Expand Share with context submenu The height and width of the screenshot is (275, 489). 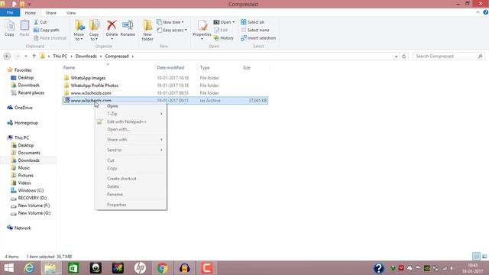tap(131, 139)
